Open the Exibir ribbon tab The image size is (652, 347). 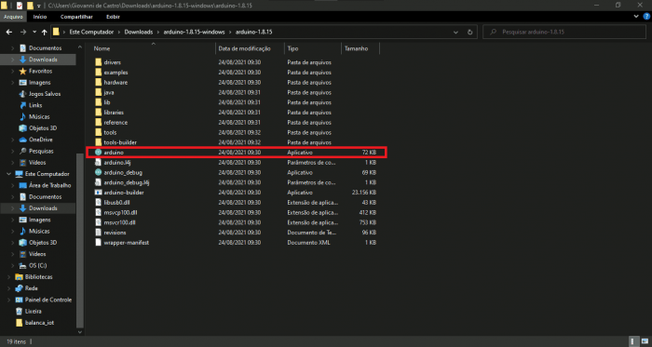[x=113, y=17]
